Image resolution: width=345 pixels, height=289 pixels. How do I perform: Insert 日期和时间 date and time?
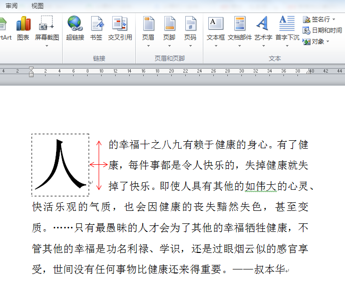click(x=322, y=31)
